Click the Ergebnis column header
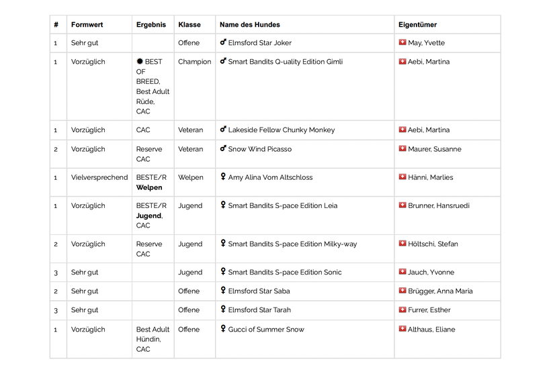The height and width of the screenshot is (388, 551). pyautogui.click(x=151, y=25)
